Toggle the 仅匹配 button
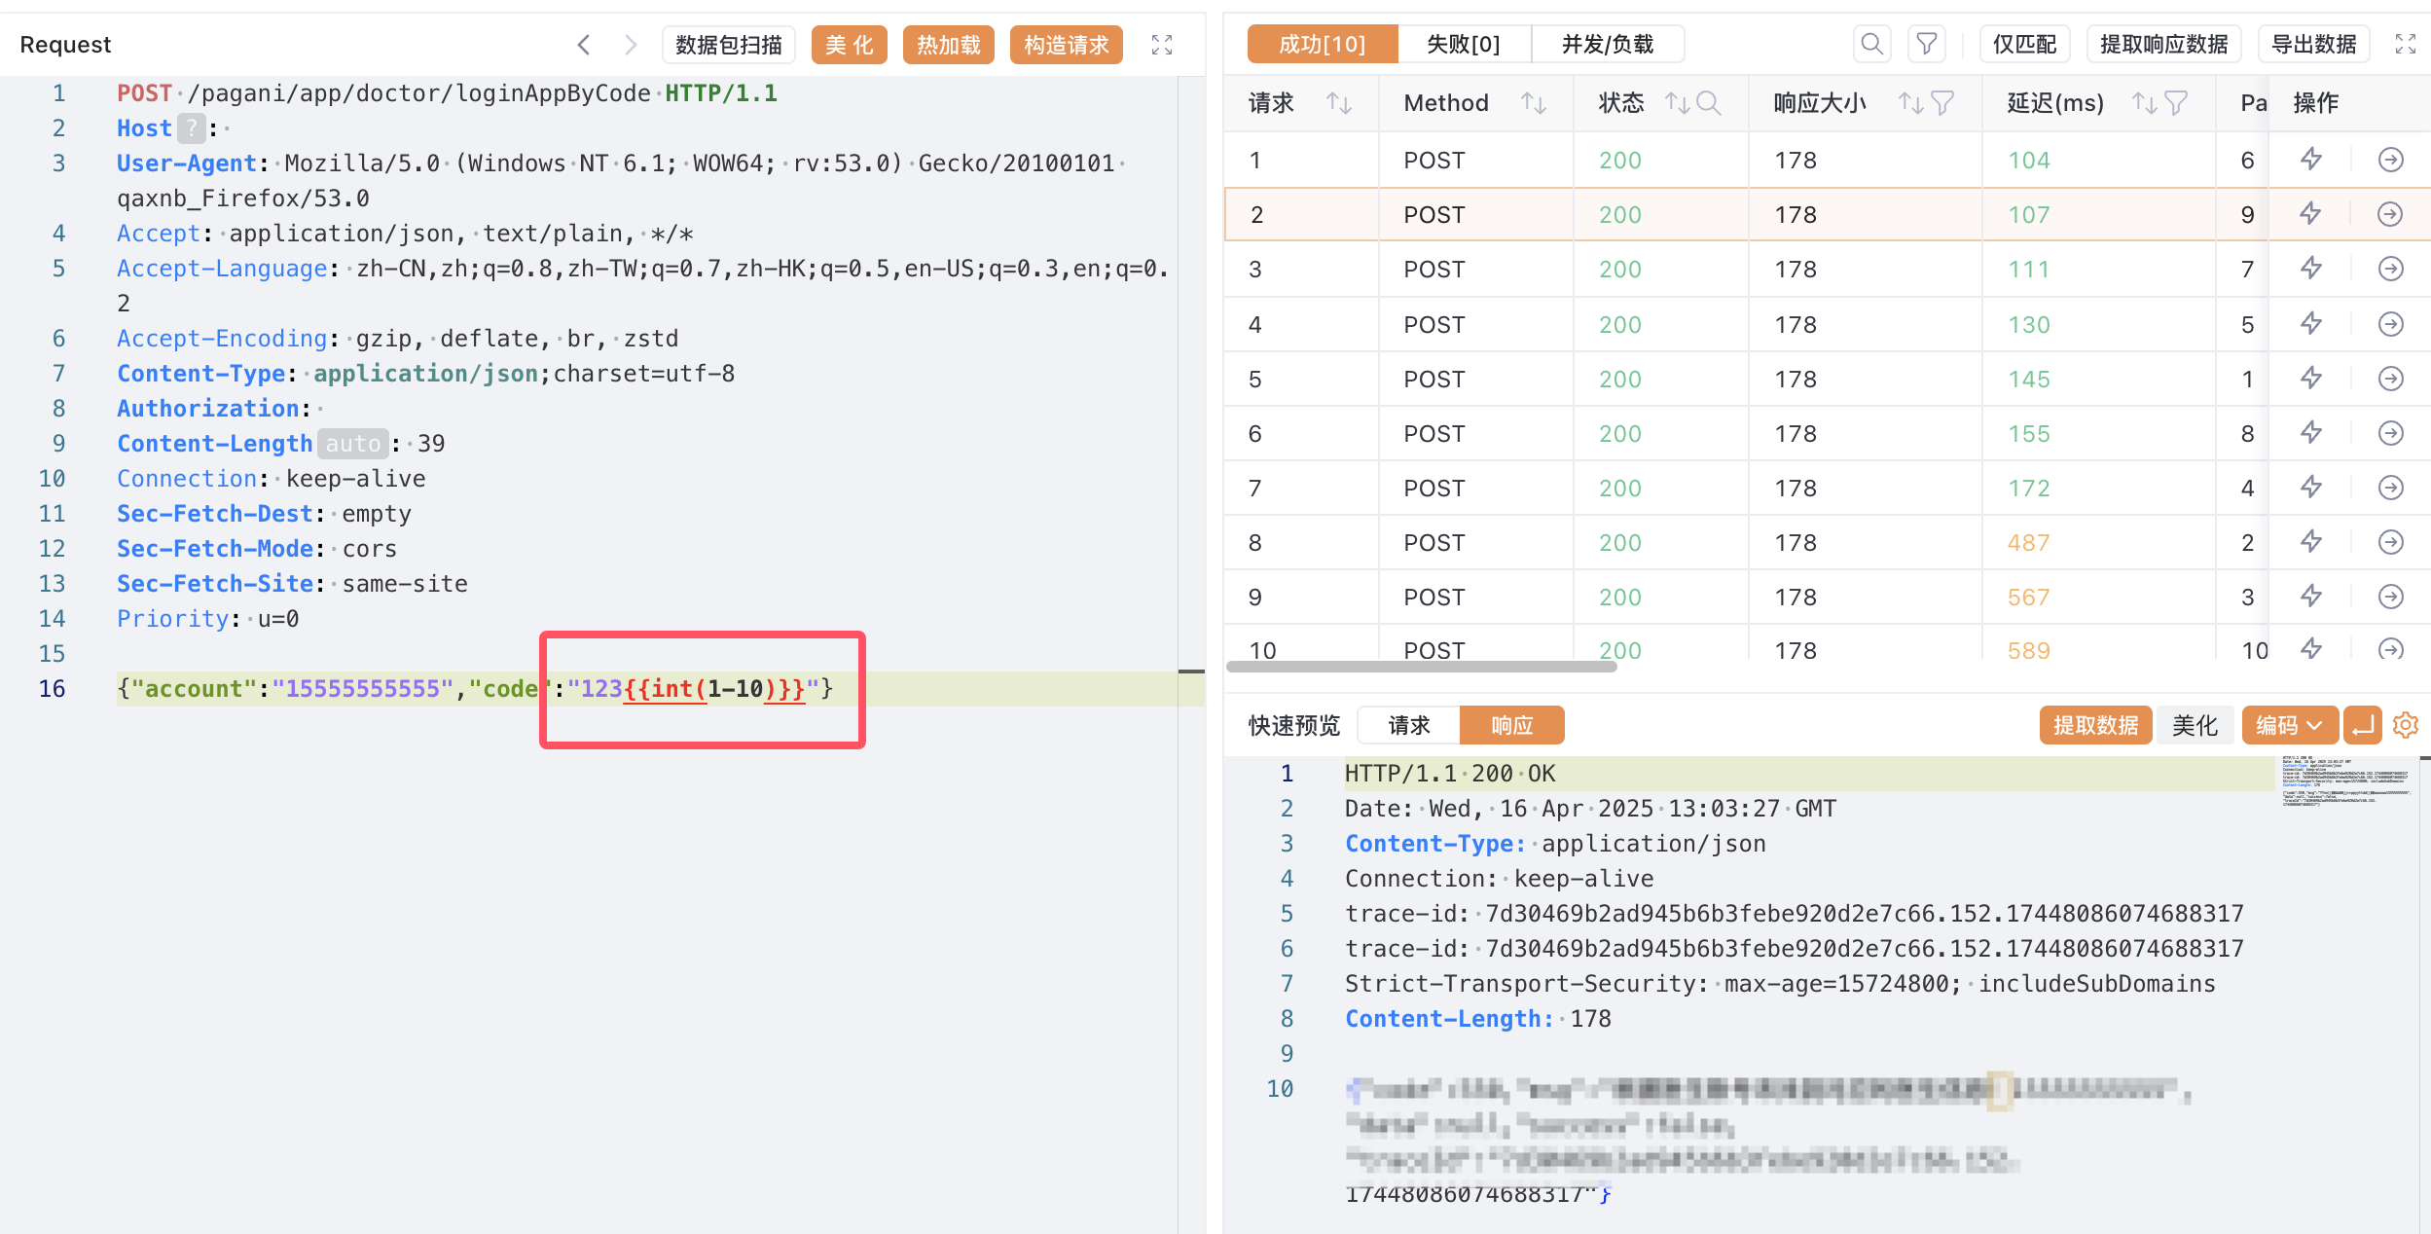Viewport: 2431px width, 1234px height. tap(2024, 45)
